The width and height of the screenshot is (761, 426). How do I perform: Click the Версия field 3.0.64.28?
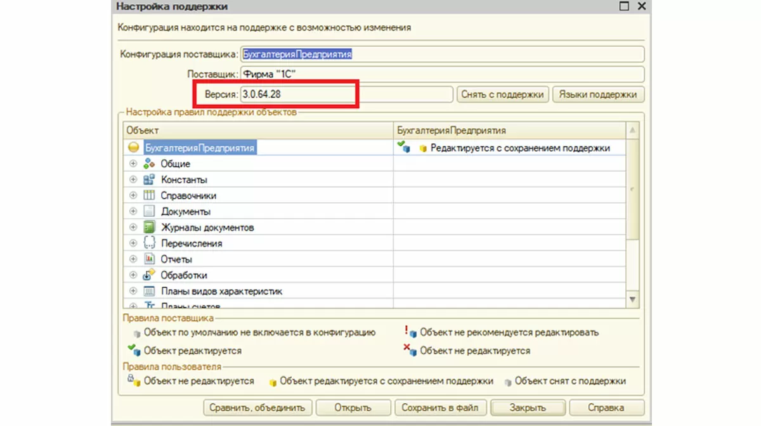click(346, 94)
